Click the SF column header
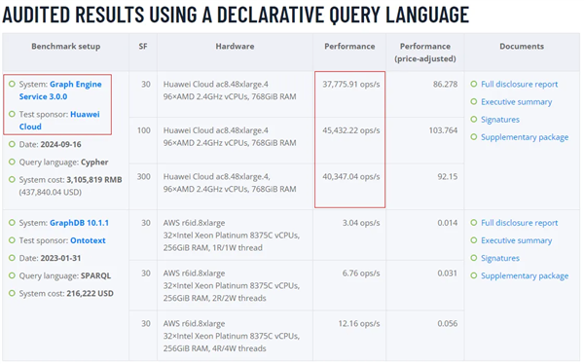The image size is (584, 364). coord(143,46)
